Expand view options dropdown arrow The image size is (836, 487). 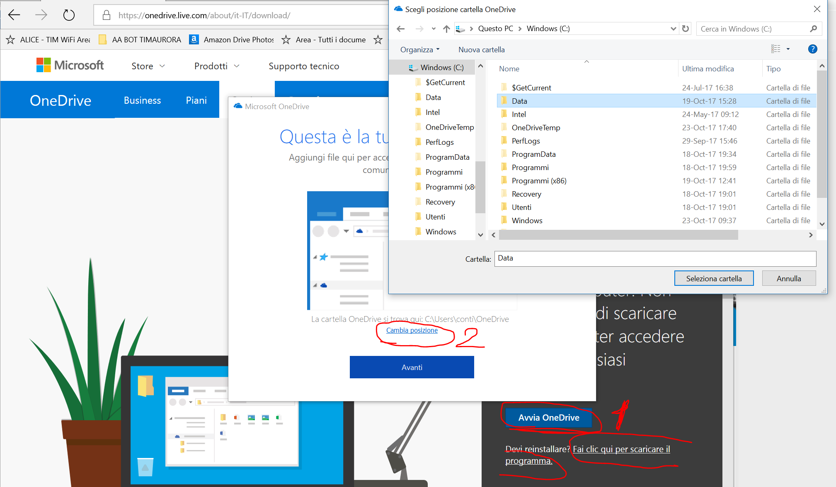pyautogui.click(x=788, y=49)
